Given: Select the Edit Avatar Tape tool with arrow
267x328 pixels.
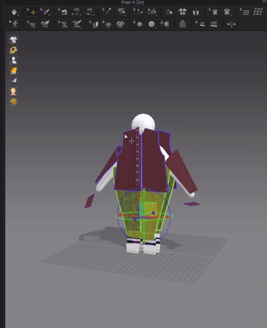Looking at the screenshot, I should [x=214, y=12].
